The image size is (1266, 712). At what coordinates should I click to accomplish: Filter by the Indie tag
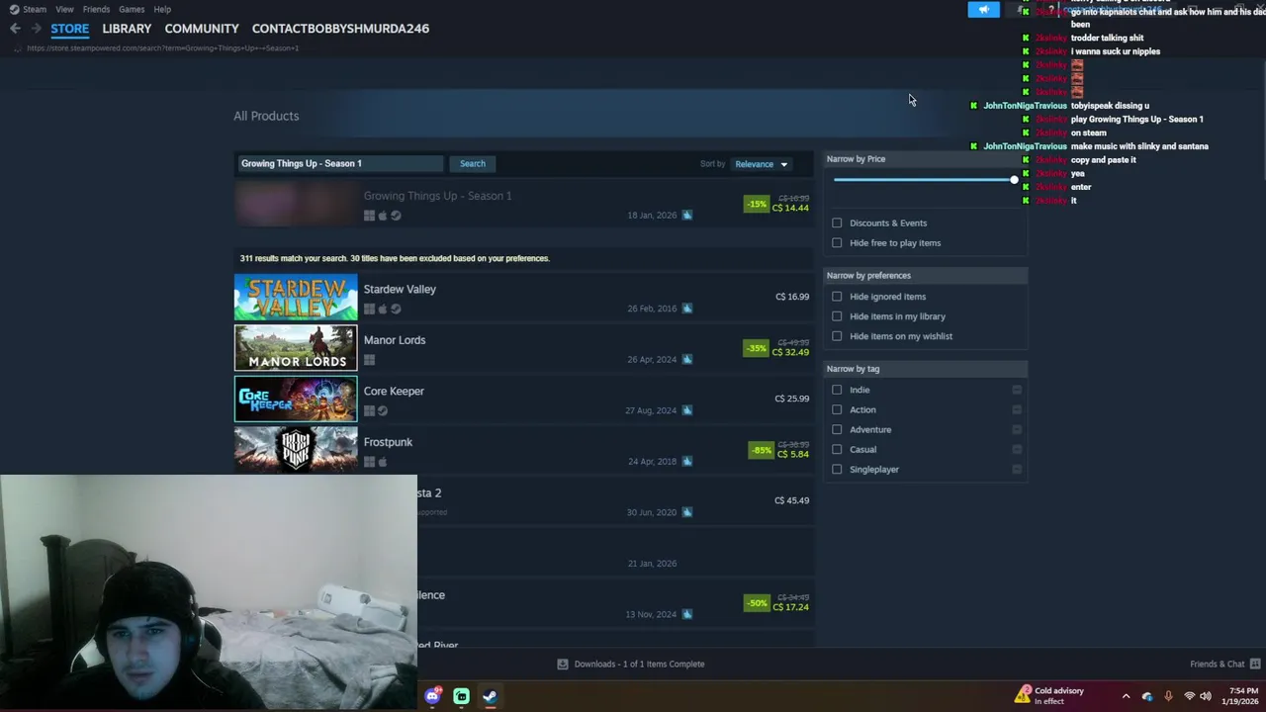(x=837, y=390)
